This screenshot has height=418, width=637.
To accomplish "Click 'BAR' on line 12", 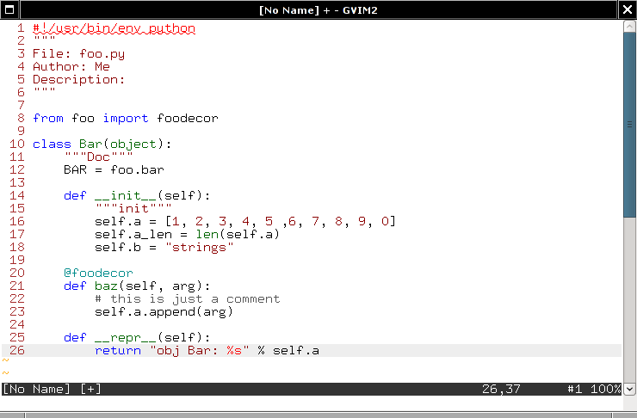I will tap(75, 169).
